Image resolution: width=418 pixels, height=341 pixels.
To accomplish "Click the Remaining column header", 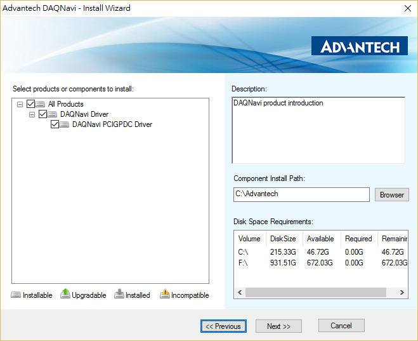I will [393, 239].
